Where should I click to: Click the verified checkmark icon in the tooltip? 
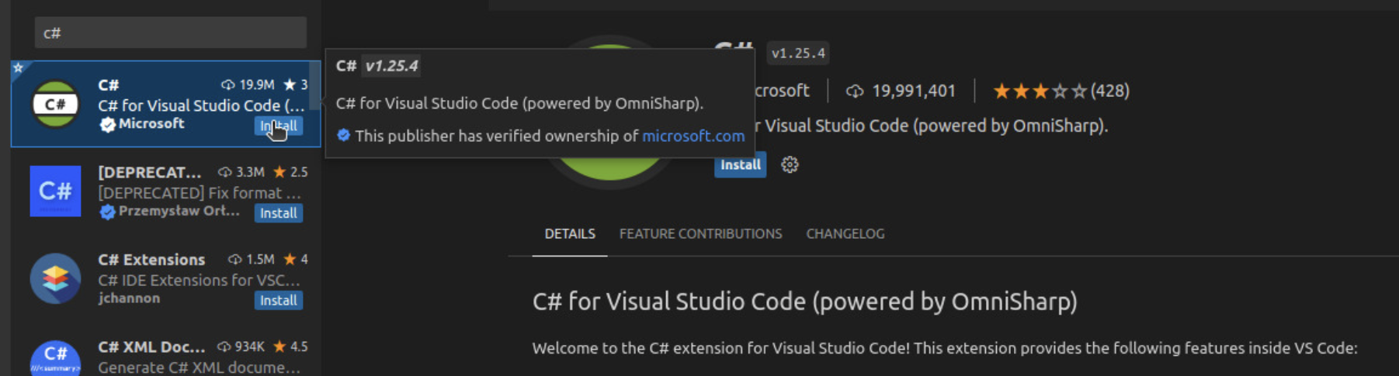pyautogui.click(x=343, y=135)
